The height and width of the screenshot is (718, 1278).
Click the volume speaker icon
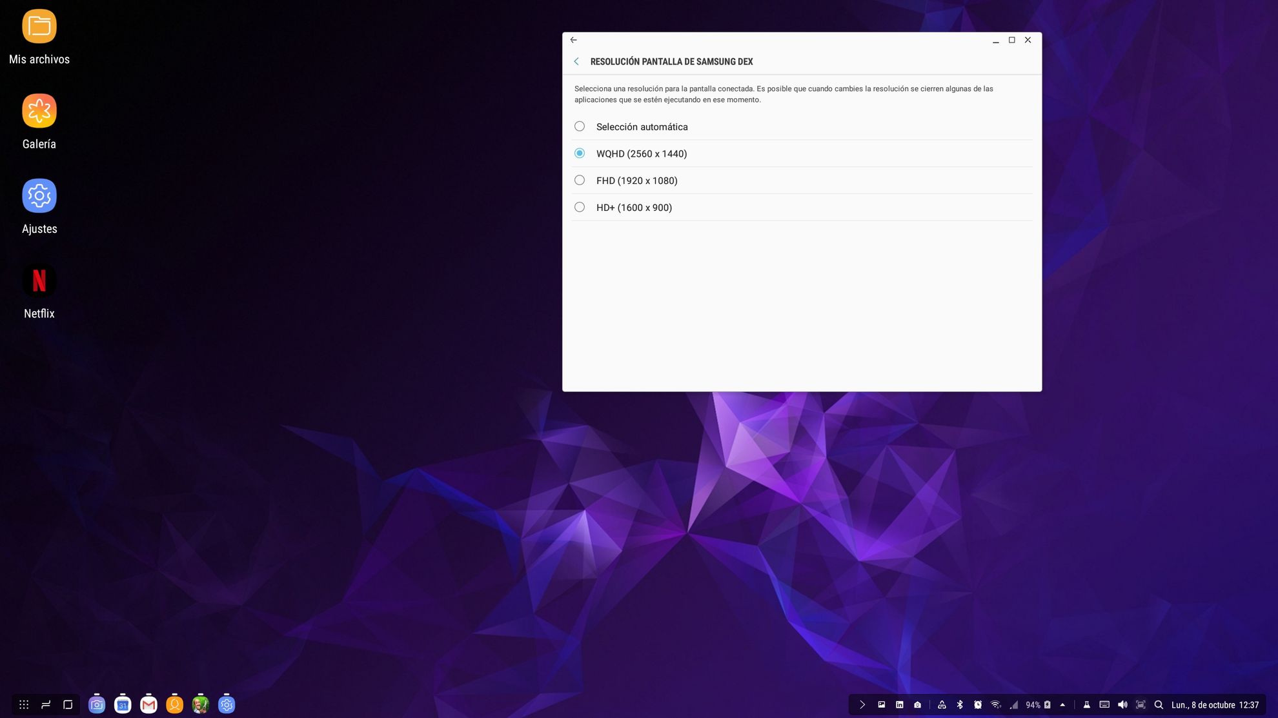(1122, 705)
